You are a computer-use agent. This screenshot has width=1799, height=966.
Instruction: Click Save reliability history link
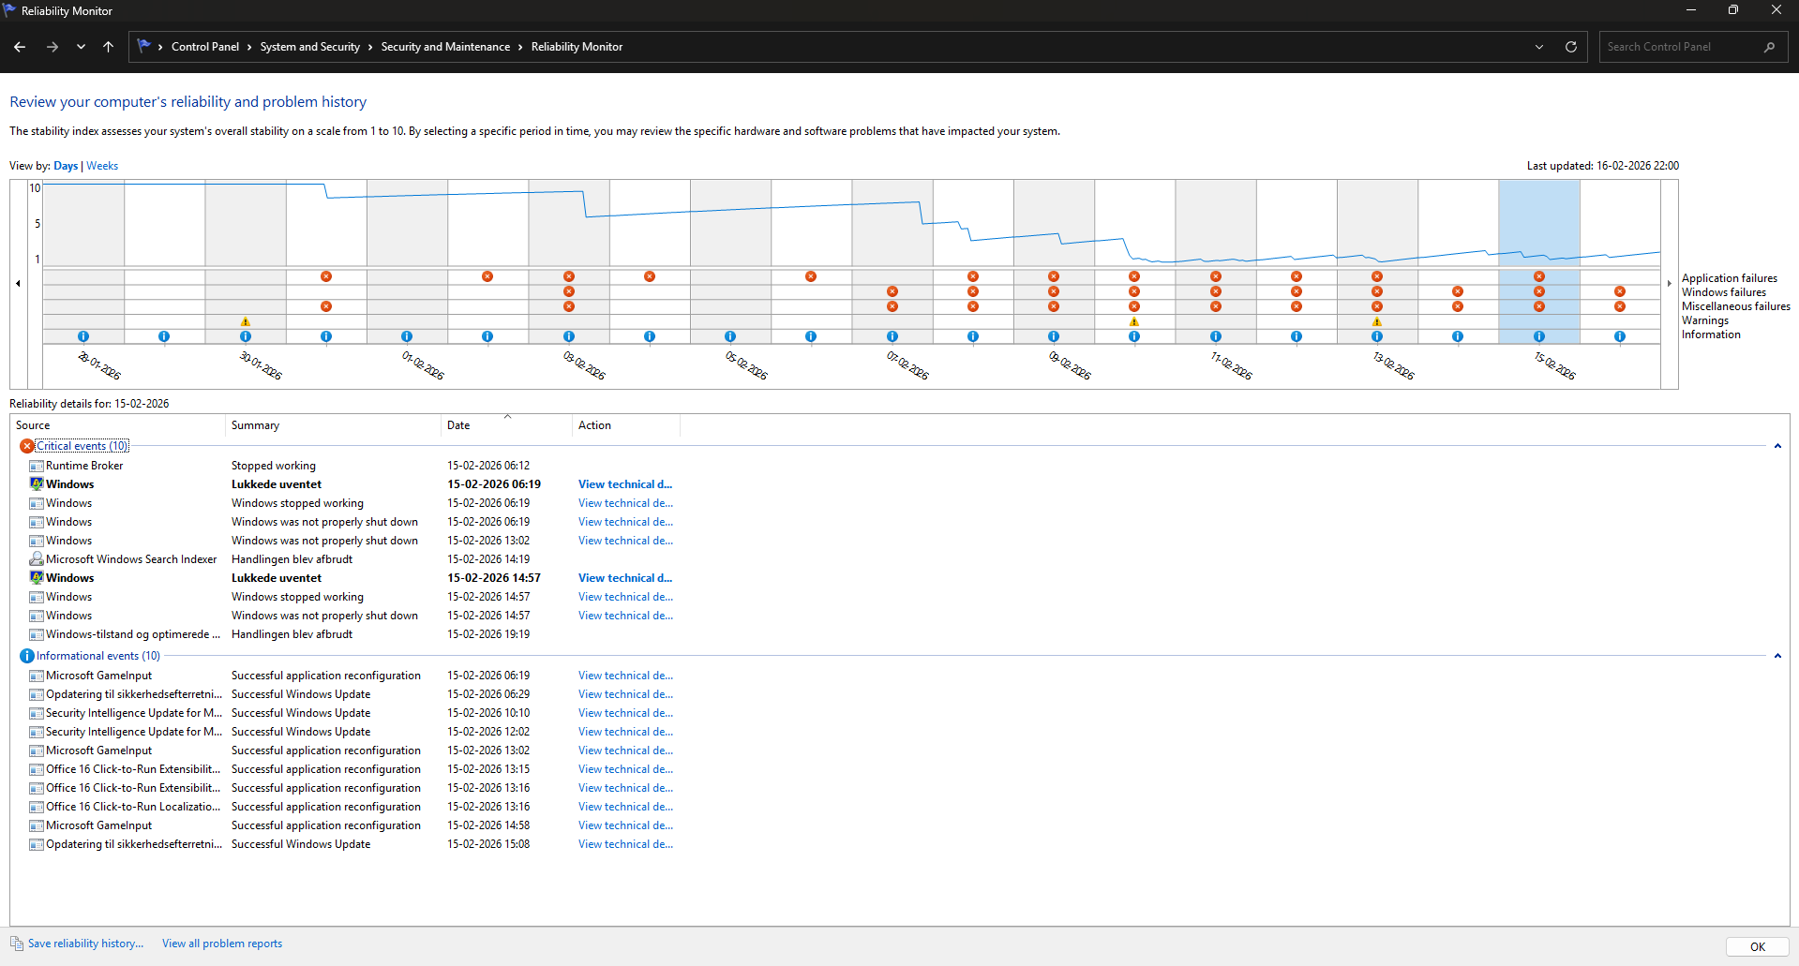click(85, 944)
